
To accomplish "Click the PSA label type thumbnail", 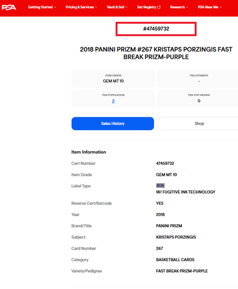I will coord(160,186).
